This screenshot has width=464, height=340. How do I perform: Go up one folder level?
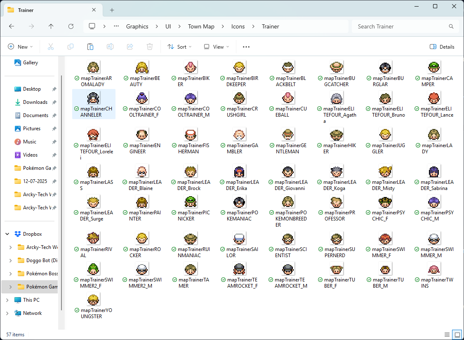51,26
